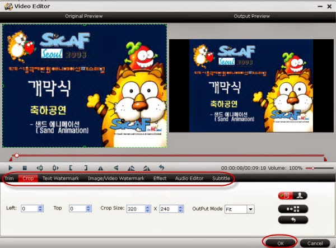Screen dimensions: 336x248
Task: Rotate the video counterclockwise
Action: (x=131, y=168)
